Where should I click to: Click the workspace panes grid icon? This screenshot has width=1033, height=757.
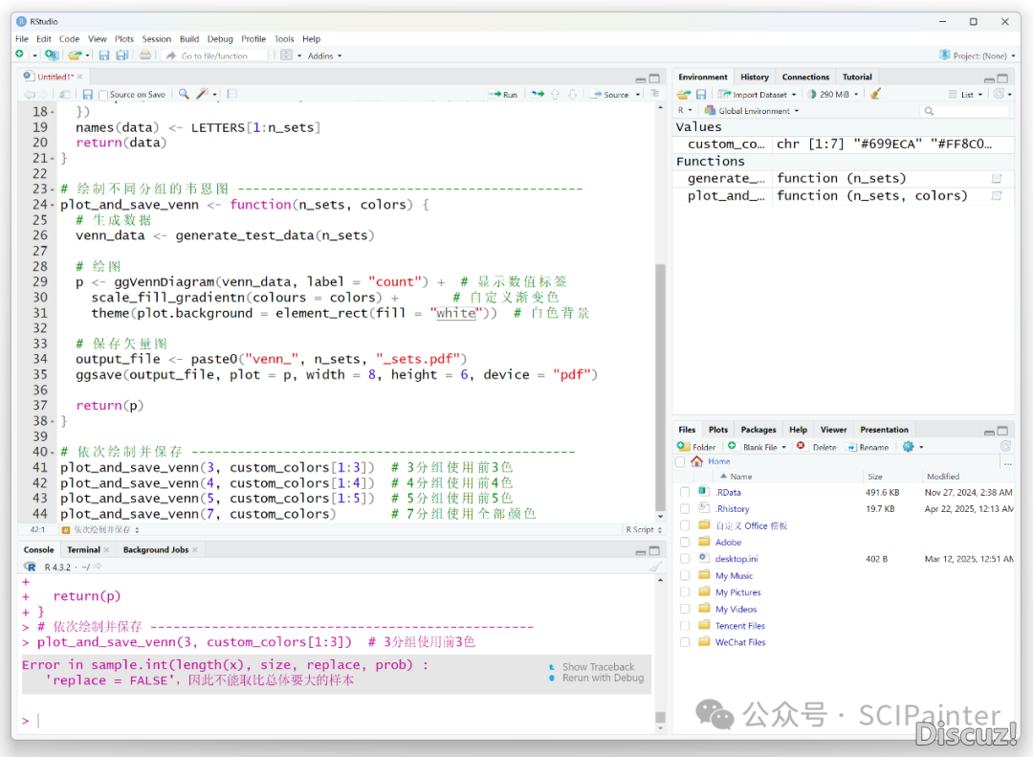(x=287, y=56)
